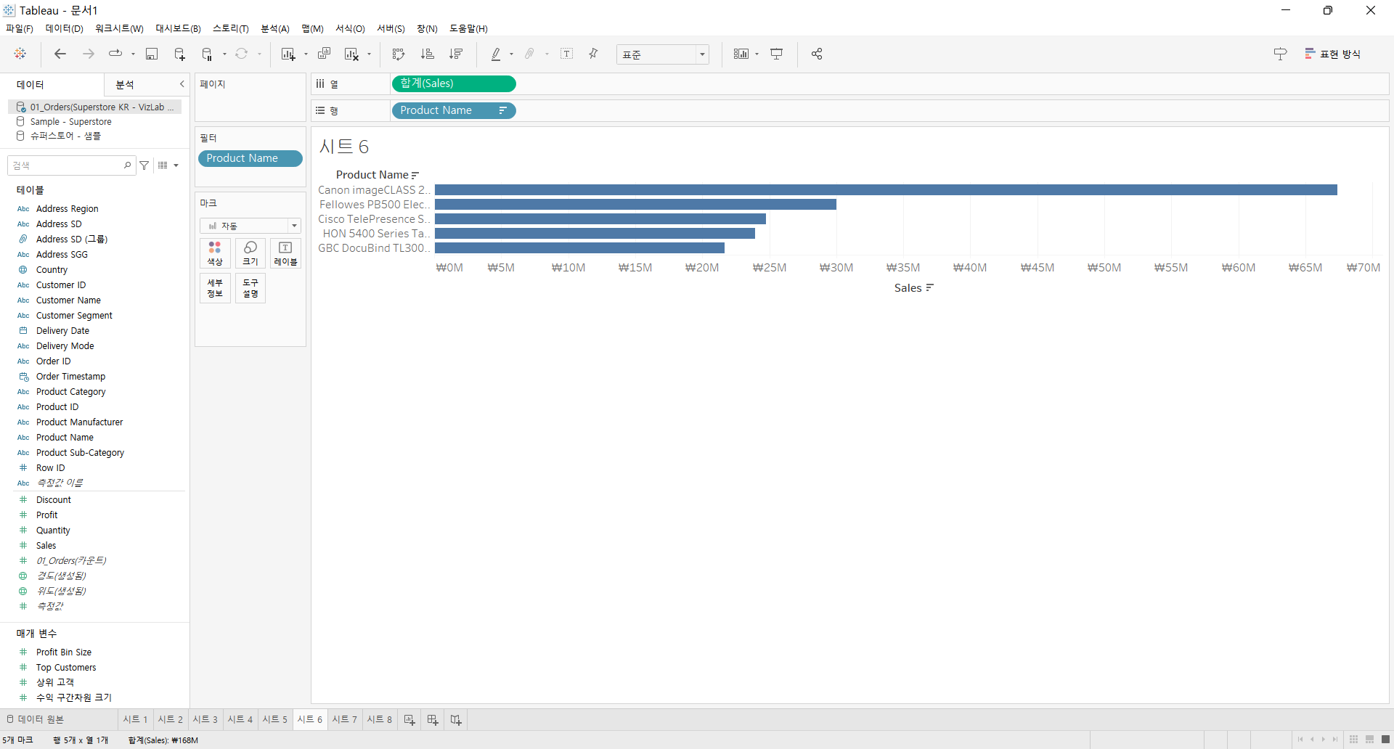Open the data guide icon near Show Me
This screenshot has height=749, width=1394.
pyautogui.click(x=1280, y=54)
